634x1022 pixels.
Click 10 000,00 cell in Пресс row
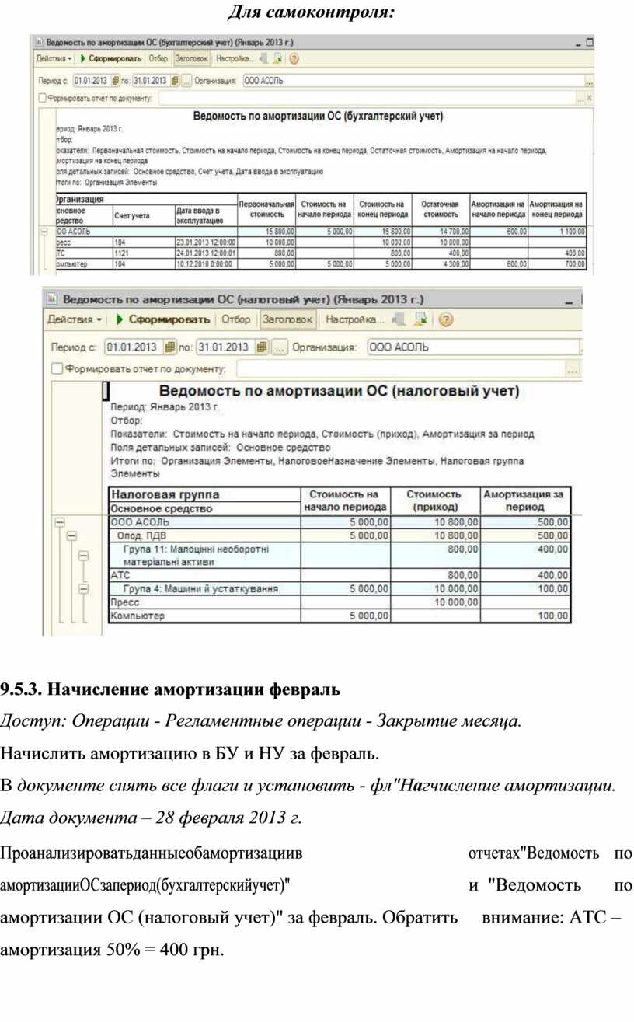(x=434, y=602)
